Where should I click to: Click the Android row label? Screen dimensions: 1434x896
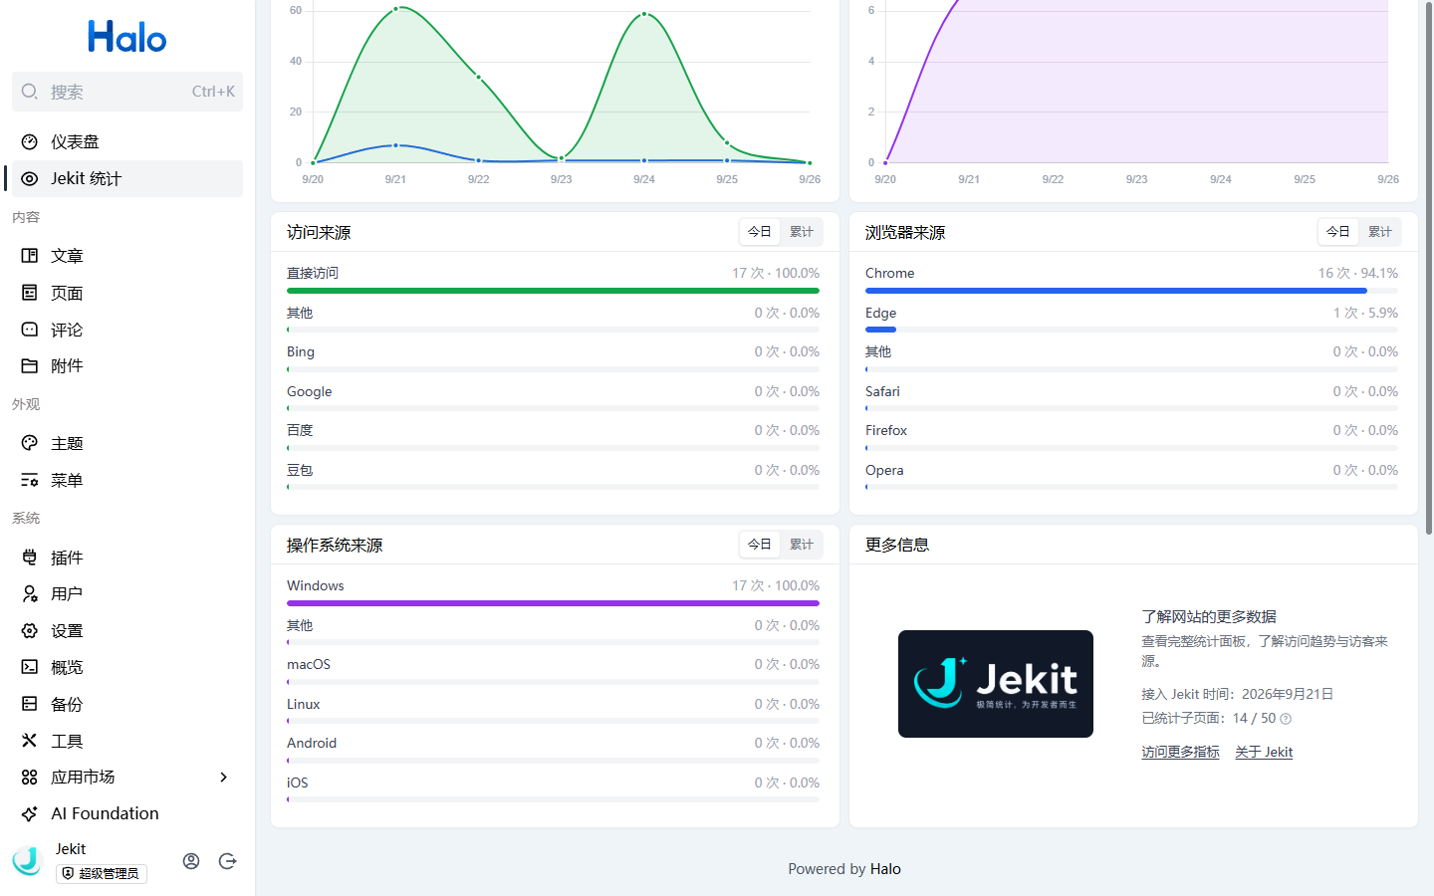click(312, 744)
